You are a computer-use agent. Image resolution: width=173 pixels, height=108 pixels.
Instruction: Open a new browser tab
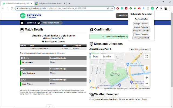(x=69, y=4)
